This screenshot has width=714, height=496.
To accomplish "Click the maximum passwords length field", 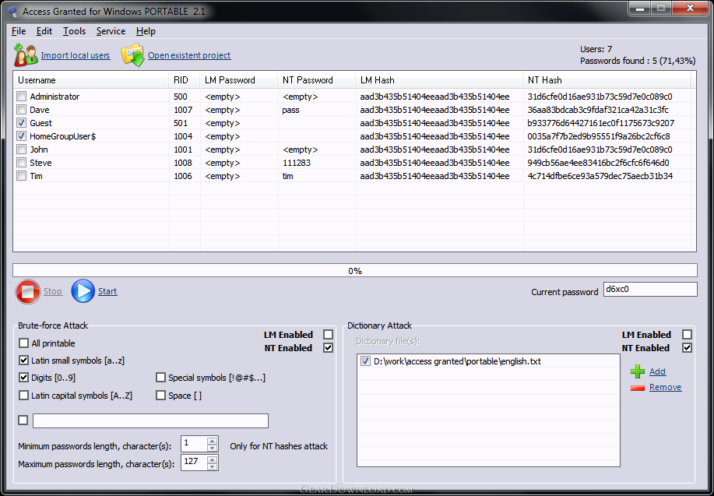I will (x=194, y=463).
